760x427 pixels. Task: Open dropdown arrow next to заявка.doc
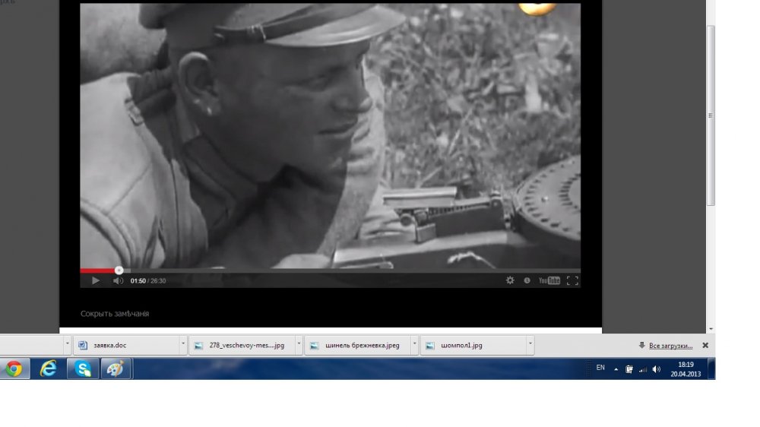pyautogui.click(x=183, y=345)
